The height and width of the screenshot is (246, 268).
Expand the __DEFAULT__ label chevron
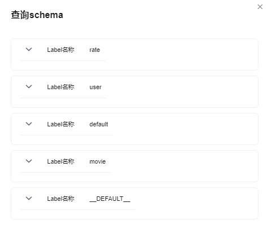(x=29, y=199)
